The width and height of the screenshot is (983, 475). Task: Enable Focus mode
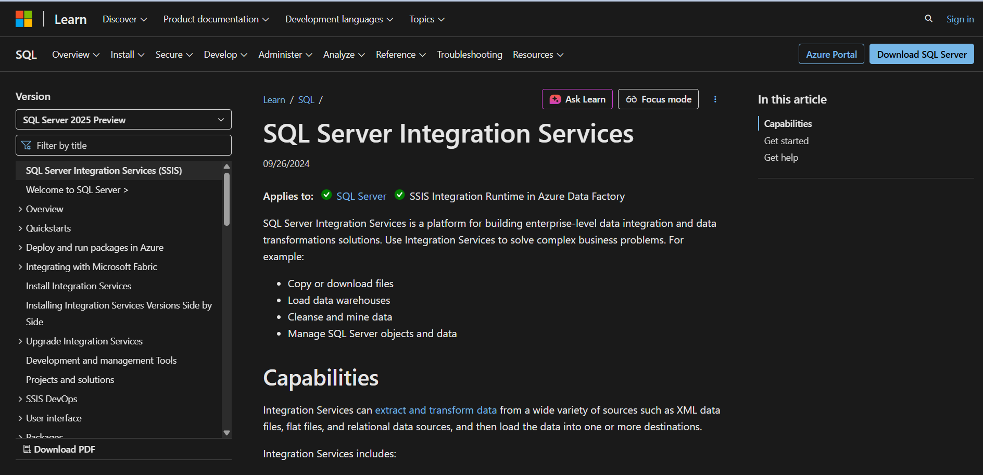coord(658,99)
